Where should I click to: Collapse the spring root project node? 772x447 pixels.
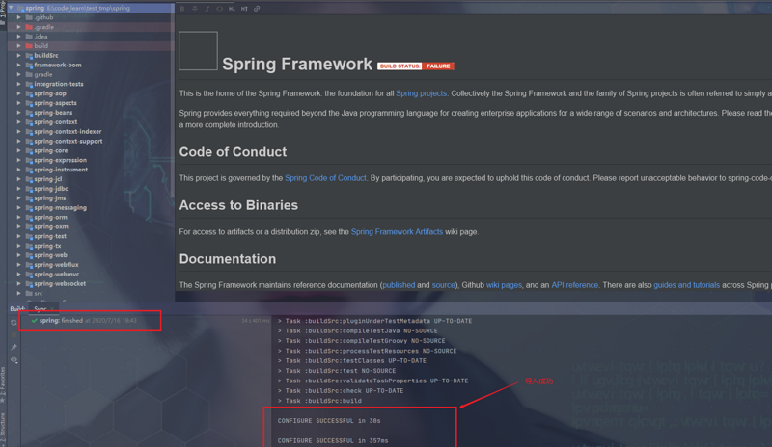click(x=11, y=8)
